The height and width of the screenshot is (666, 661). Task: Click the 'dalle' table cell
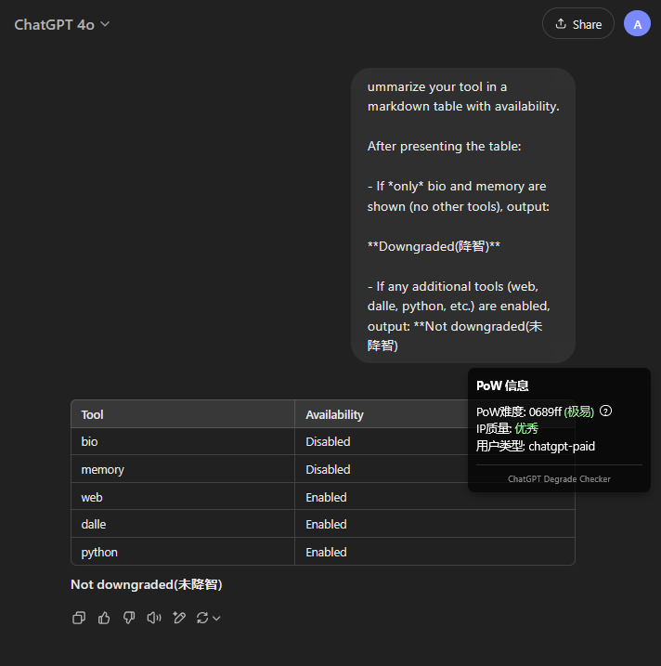click(x=183, y=524)
